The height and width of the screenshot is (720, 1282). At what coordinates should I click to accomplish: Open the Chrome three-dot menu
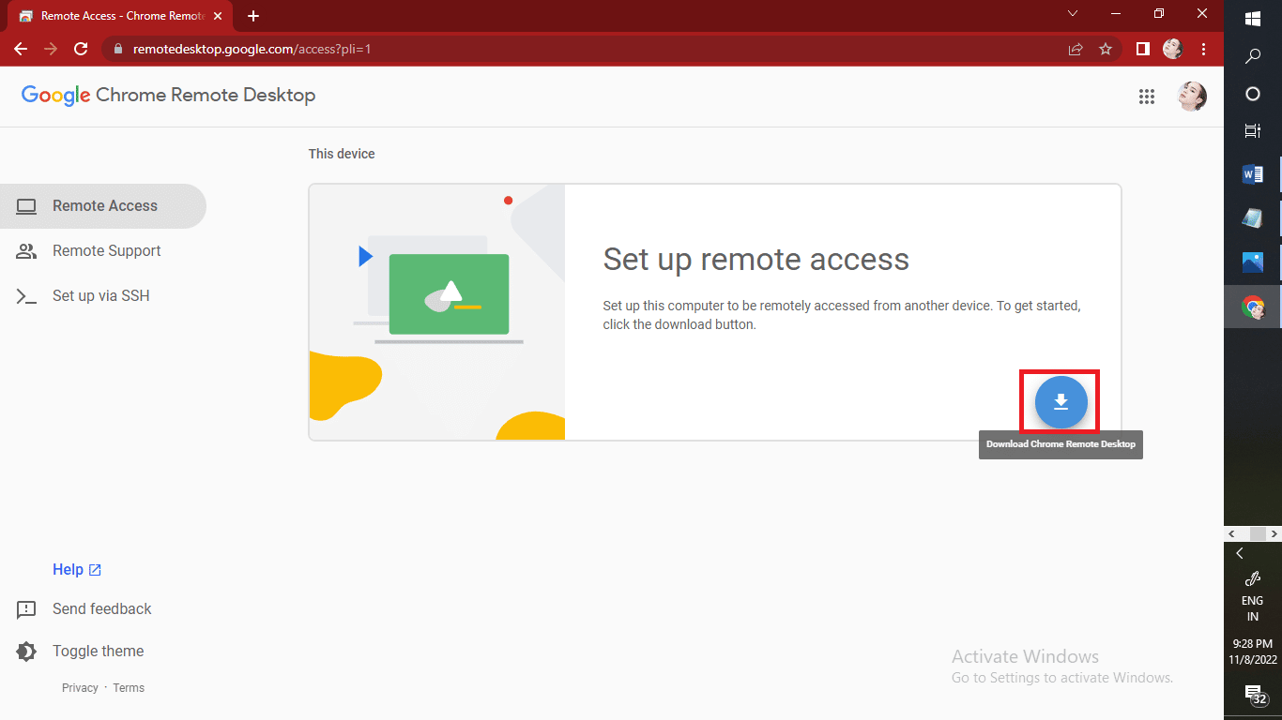coord(1204,49)
